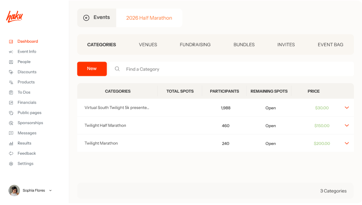Viewport: 362px width, 205px height.
Task: Click the Event Info megaphone icon
Action: point(11,52)
